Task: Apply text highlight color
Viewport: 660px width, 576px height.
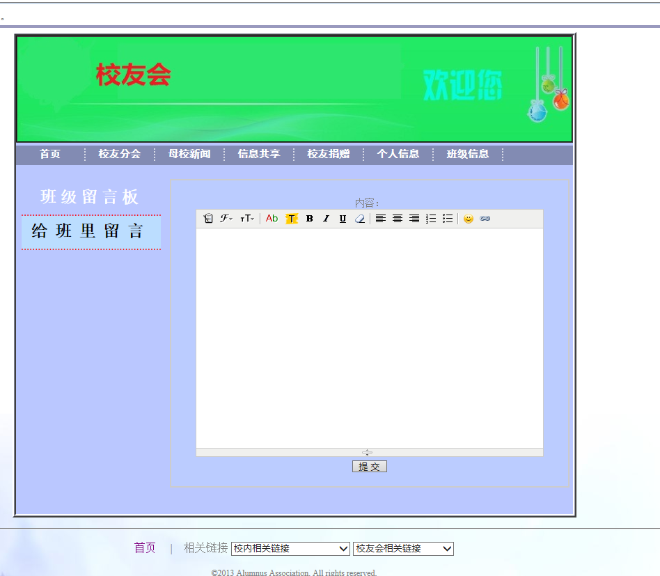Action: point(291,218)
